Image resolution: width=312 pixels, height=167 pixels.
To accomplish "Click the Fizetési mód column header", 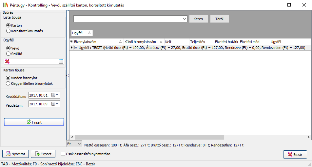I will [253, 42].
